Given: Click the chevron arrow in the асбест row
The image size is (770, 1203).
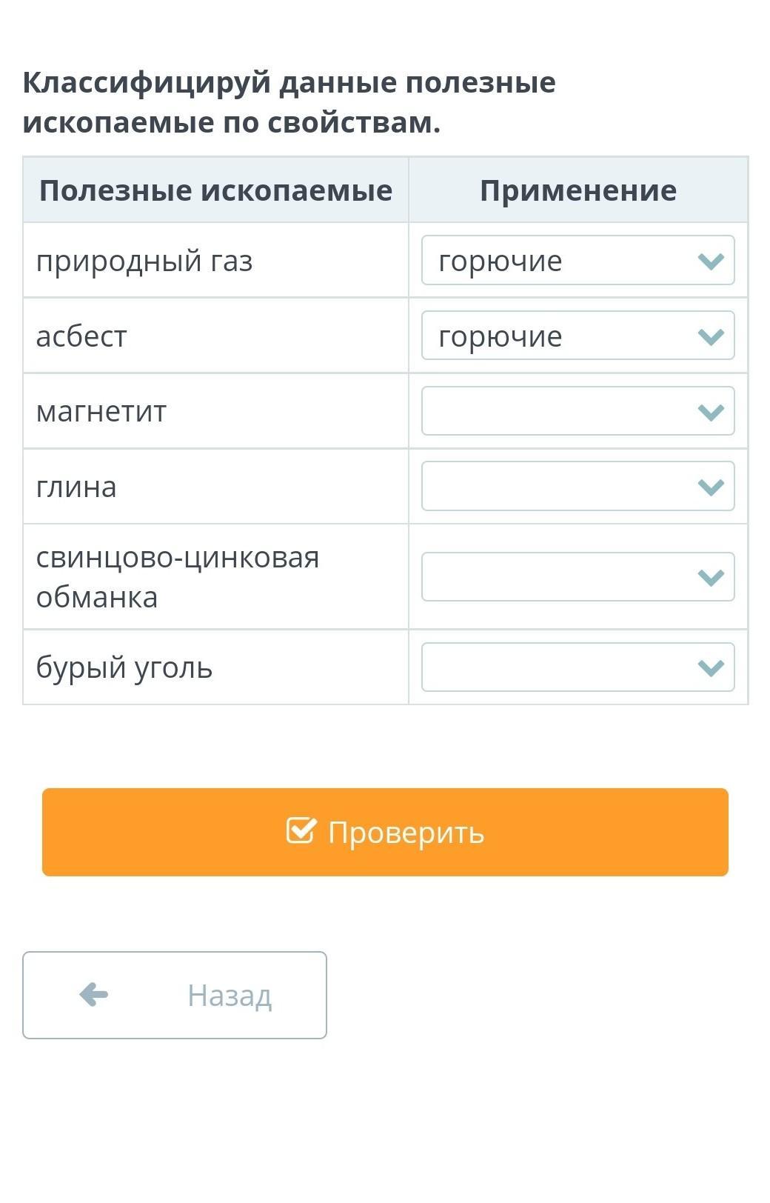Looking at the screenshot, I should (x=711, y=336).
